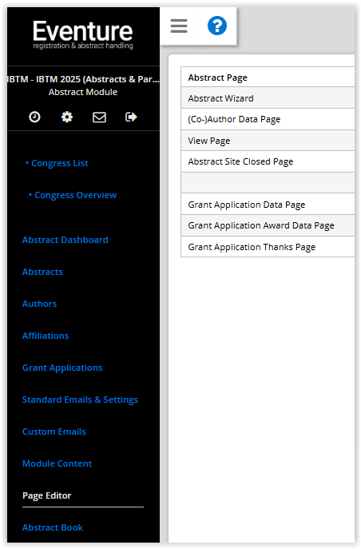Open the settings gear icon
The height and width of the screenshot is (549, 361).
(67, 117)
